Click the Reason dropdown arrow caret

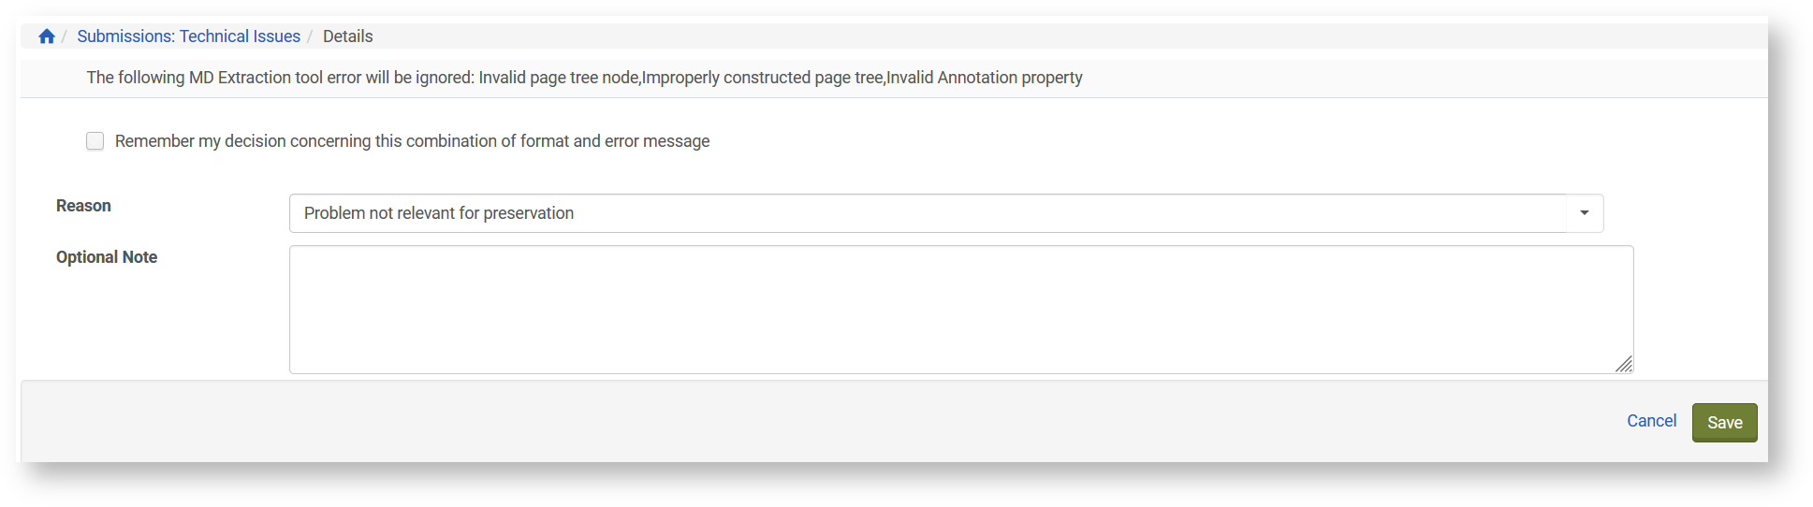(x=1584, y=213)
